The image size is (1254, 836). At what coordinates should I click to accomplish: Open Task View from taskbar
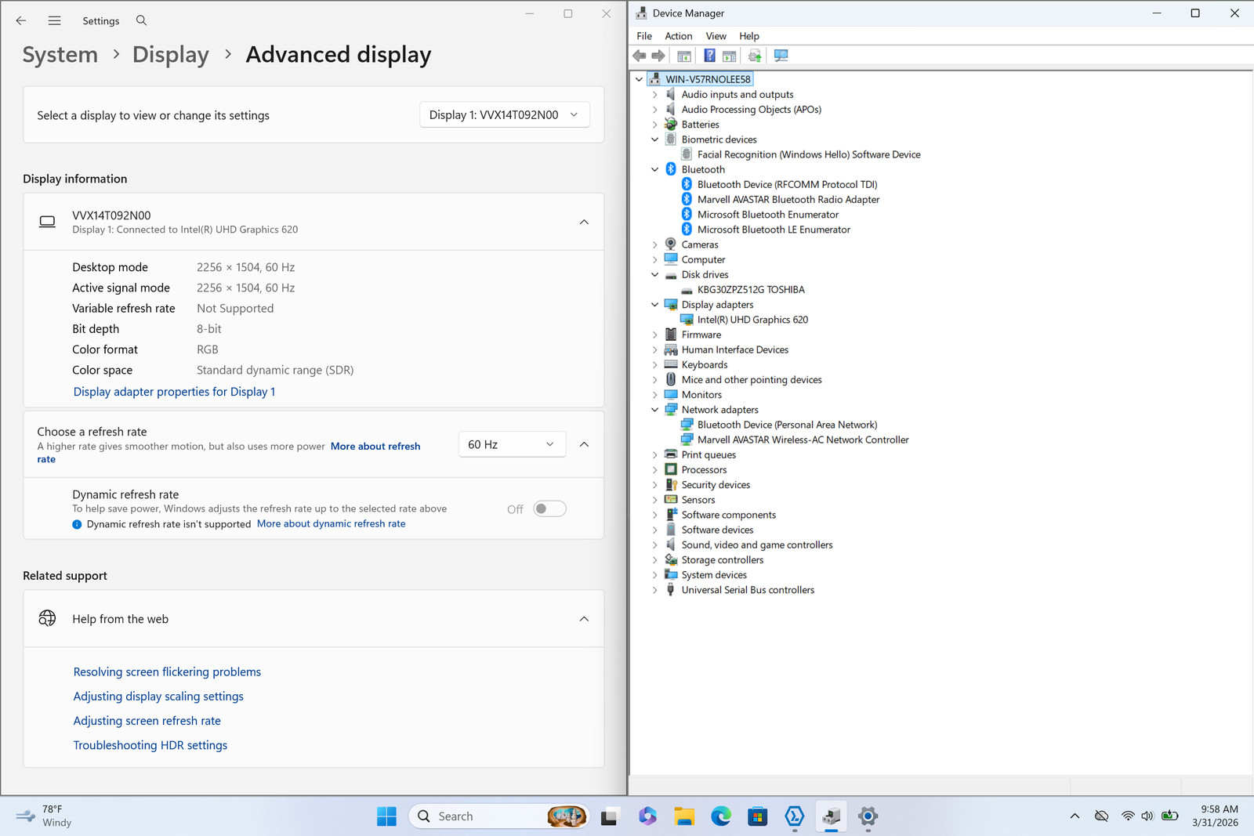pyautogui.click(x=610, y=816)
